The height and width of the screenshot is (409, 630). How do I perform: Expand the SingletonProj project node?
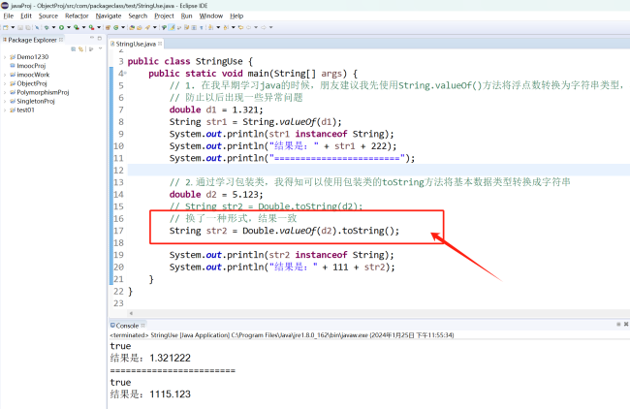[x=5, y=101]
